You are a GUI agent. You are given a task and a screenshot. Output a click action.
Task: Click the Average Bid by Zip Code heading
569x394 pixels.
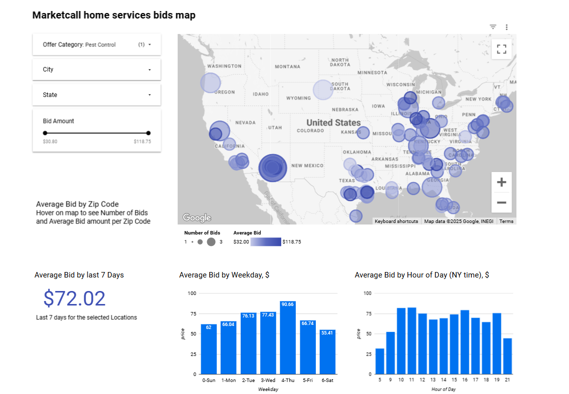point(77,204)
